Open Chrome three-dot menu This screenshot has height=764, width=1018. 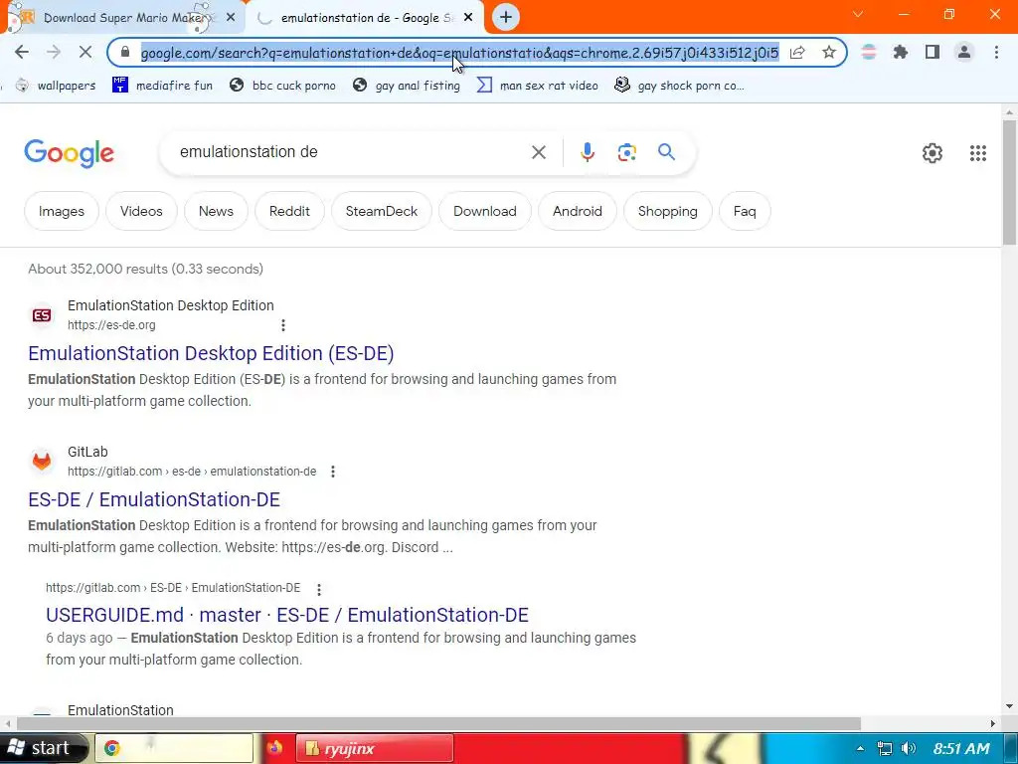click(x=996, y=52)
